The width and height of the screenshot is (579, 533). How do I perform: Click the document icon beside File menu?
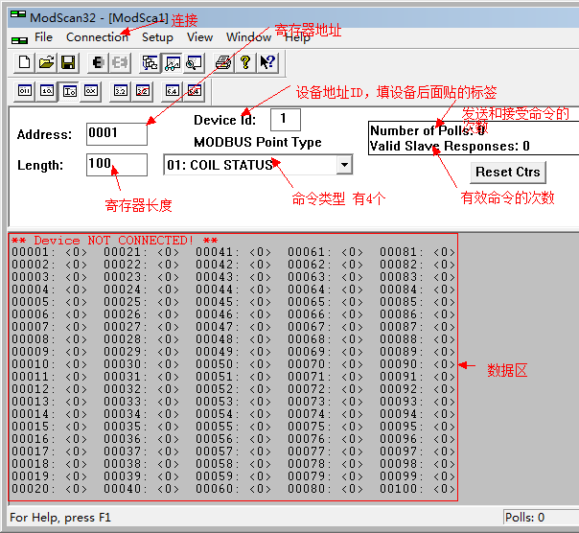[x=19, y=40]
